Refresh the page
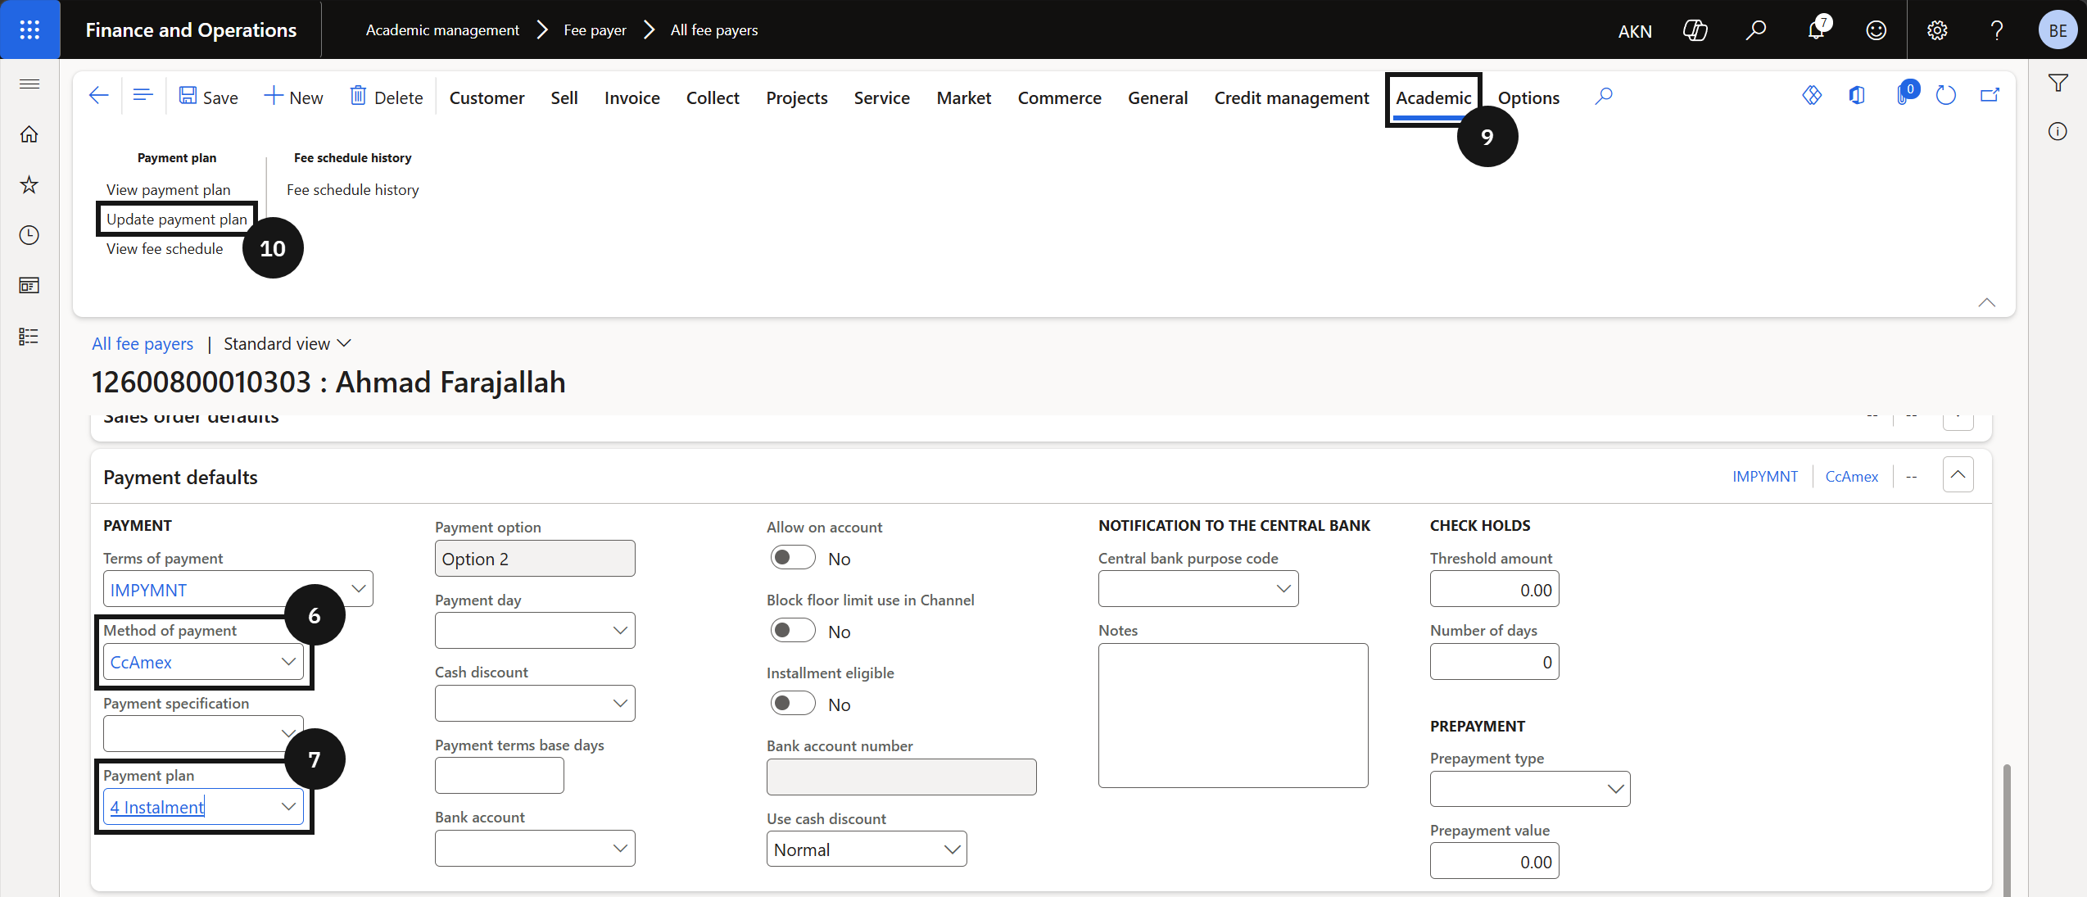Image resolution: width=2087 pixels, height=897 pixels. (1946, 96)
